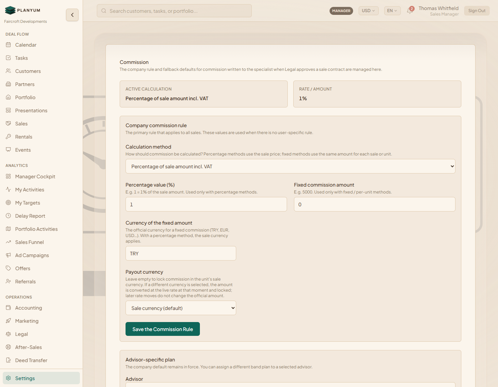Image resolution: width=498 pixels, height=387 pixels.
Task: Click the After-Sales lifebuoy icon
Action: pyautogui.click(x=8, y=347)
